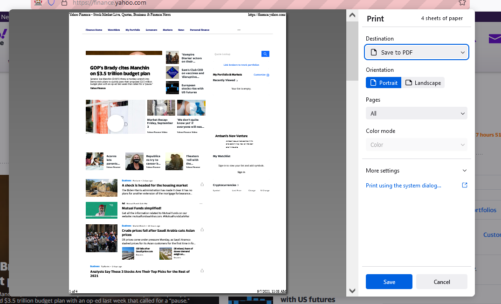Click the Vampire Diaries actors thumbnail
Image resolution: width=501 pixels, height=304 pixels.
pos(172,57)
